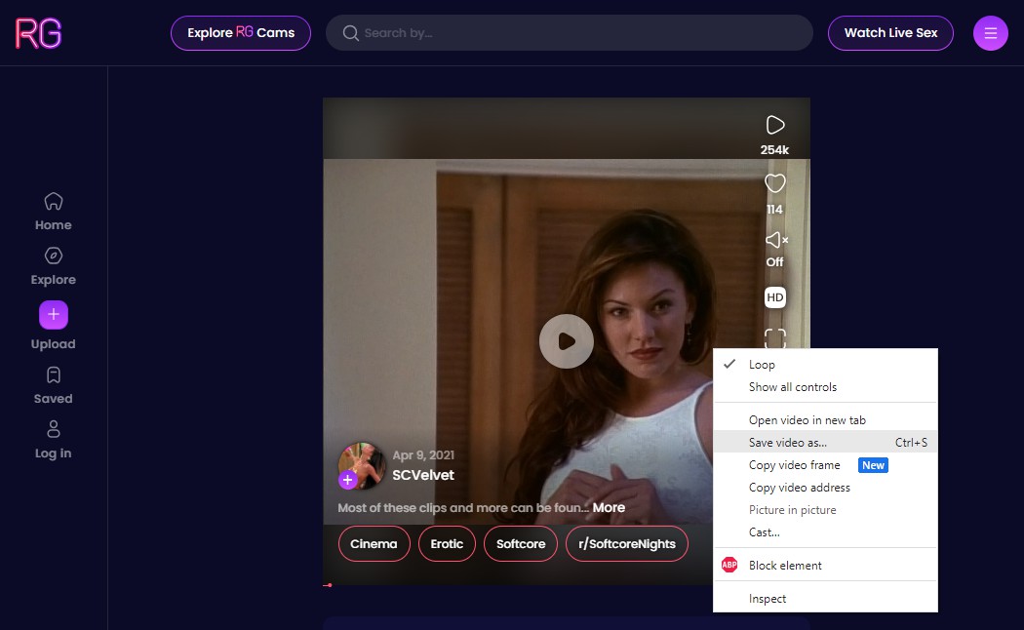Disable Loop in the context menu
Viewport: 1024px width, 630px height.
tap(762, 364)
